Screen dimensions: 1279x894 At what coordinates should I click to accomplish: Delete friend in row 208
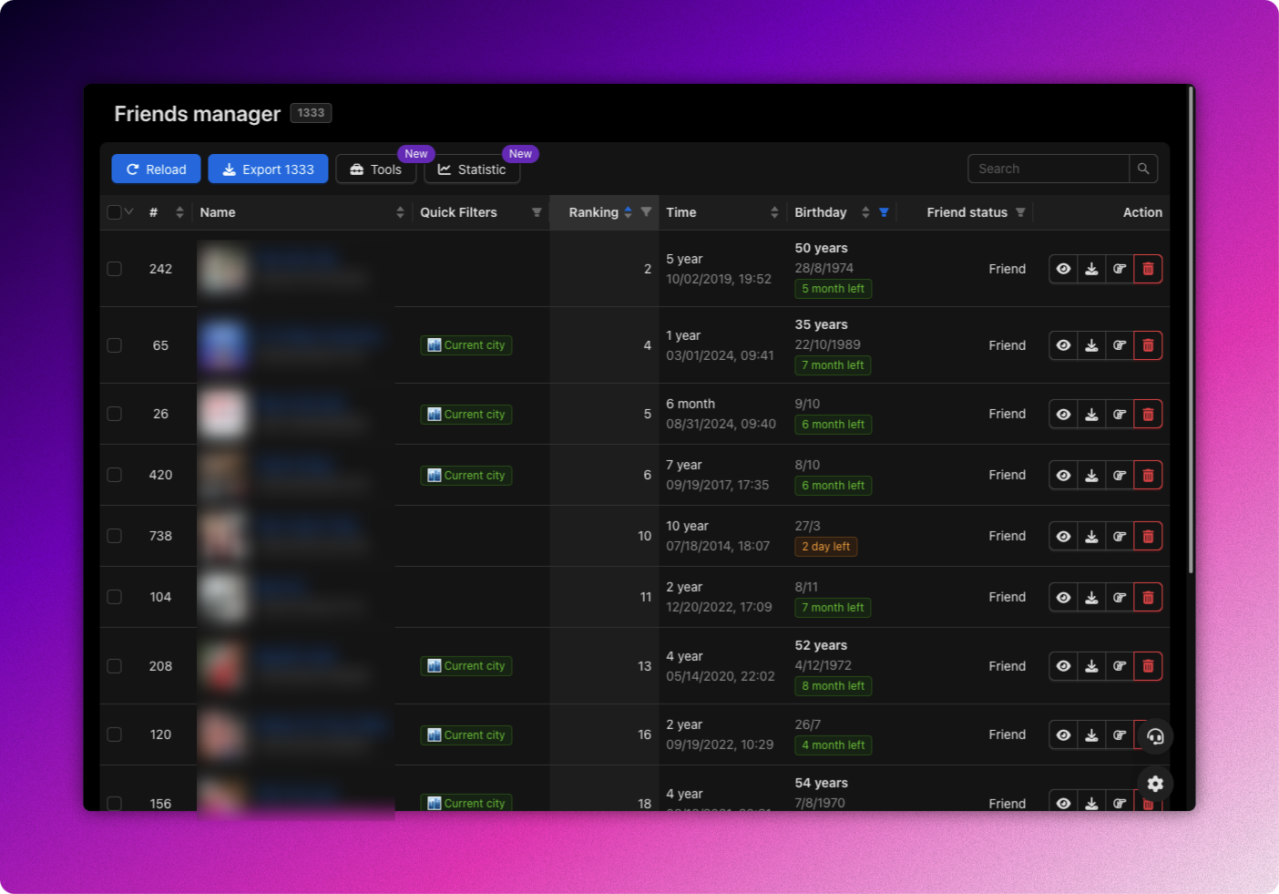(1148, 666)
